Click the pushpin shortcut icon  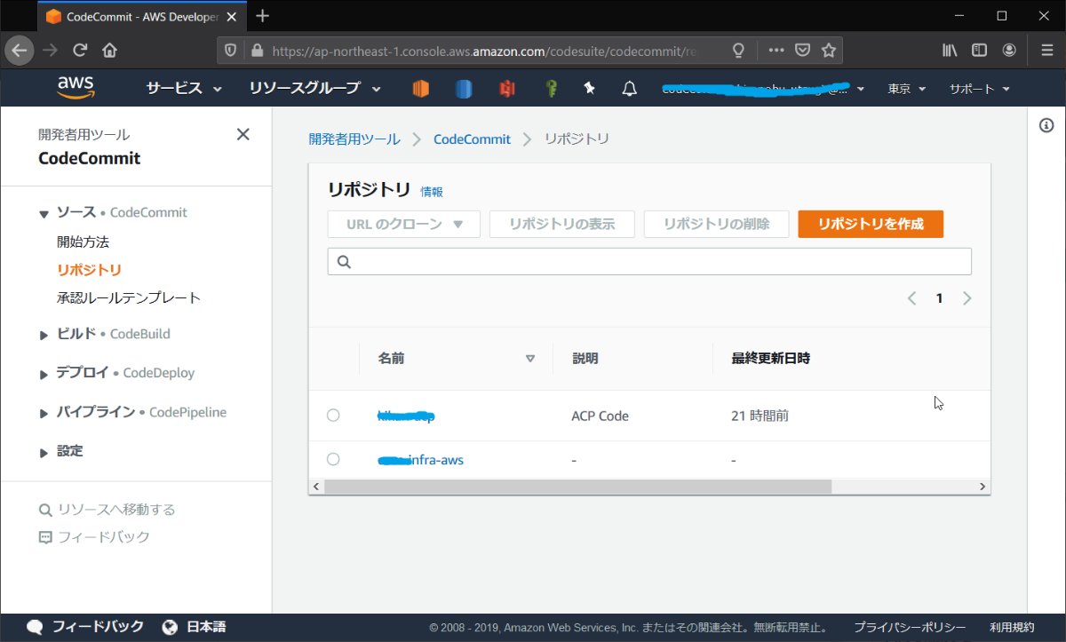pos(589,88)
